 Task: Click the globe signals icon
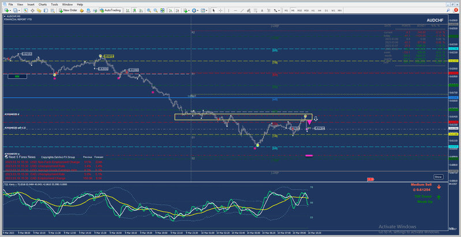point(95,10)
